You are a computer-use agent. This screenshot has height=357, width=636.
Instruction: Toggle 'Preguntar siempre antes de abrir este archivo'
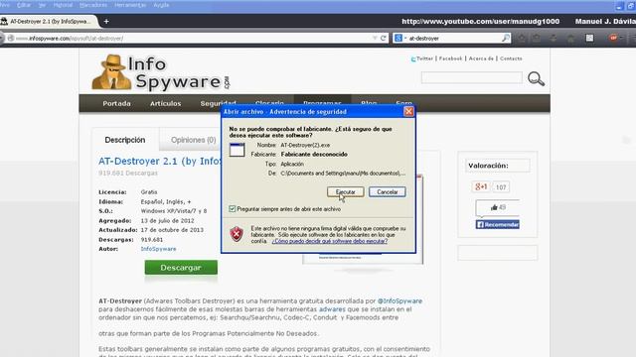(232, 209)
